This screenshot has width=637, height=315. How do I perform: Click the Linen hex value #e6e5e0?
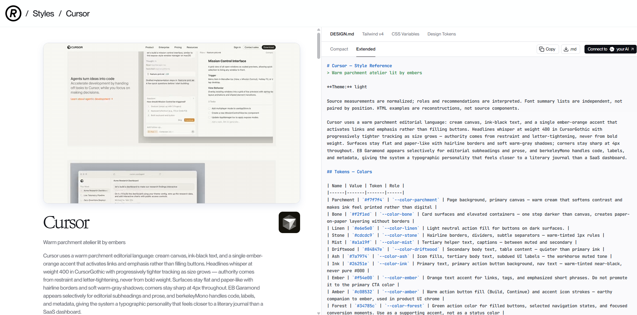pos(363,228)
